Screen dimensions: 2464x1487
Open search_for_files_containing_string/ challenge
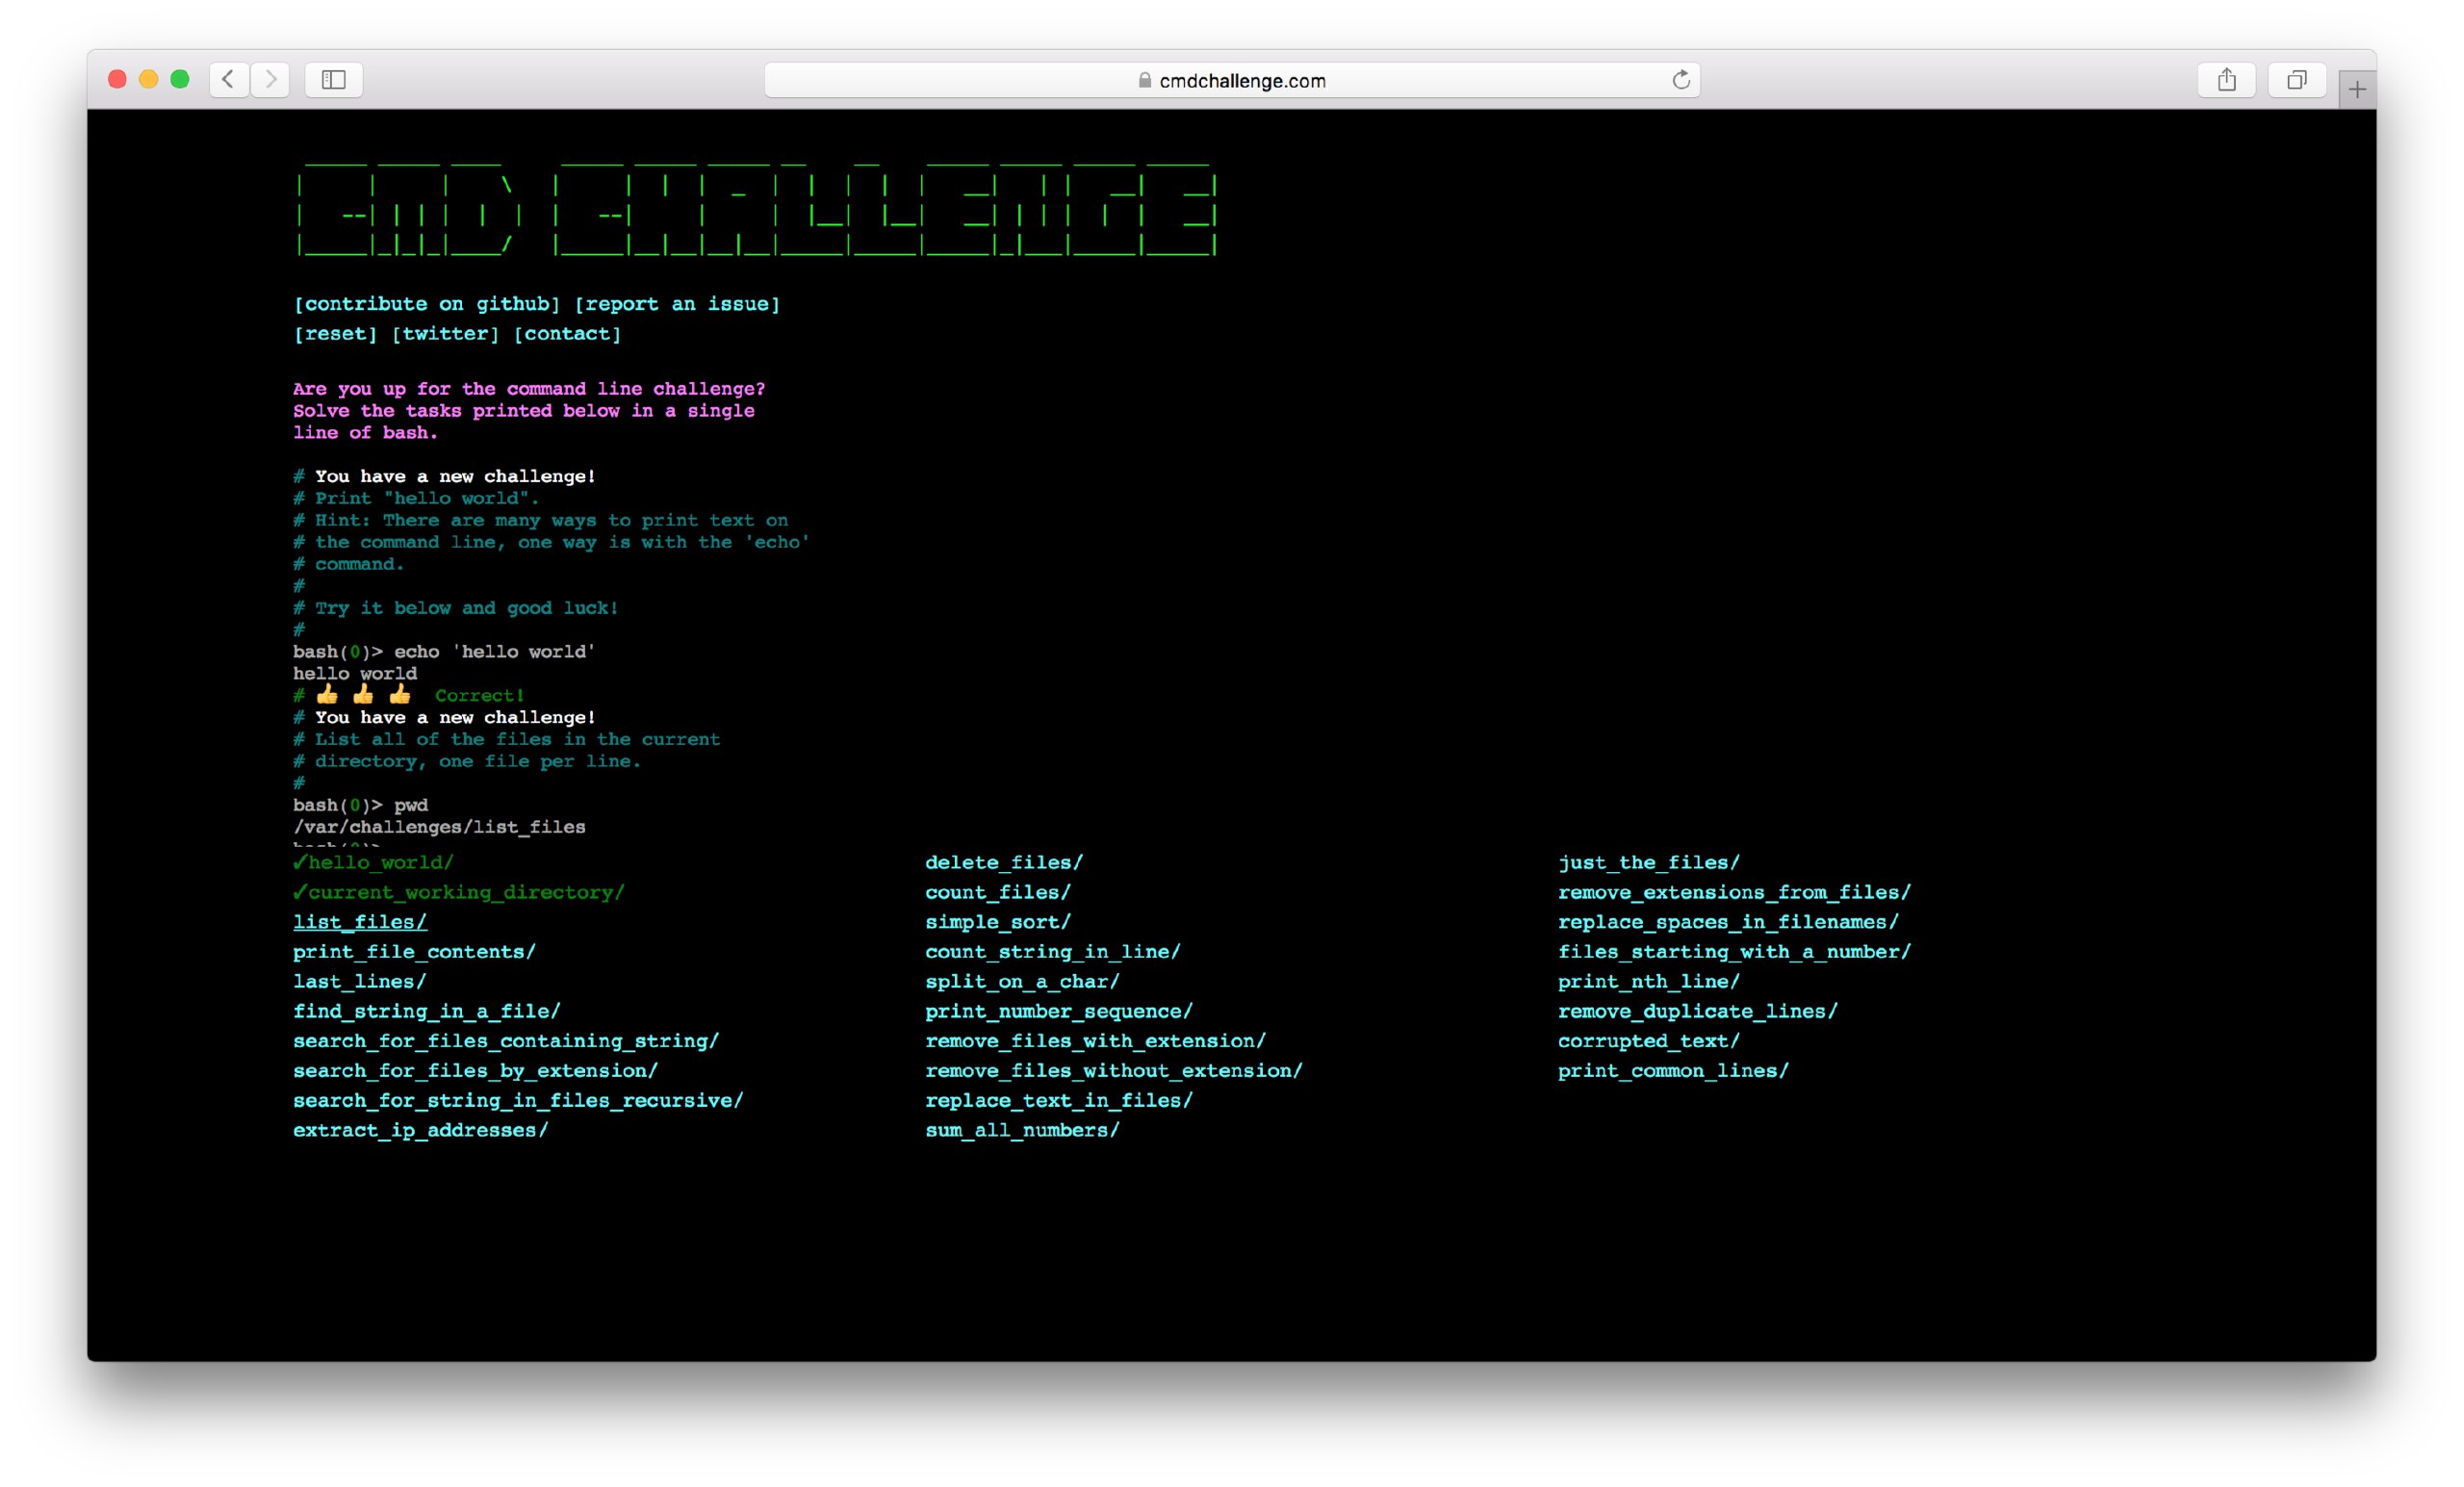click(x=506, y=1041)
